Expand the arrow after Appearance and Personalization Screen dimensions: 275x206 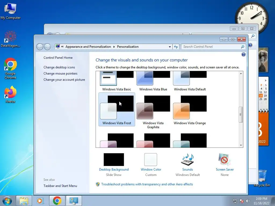pos(114,47)
